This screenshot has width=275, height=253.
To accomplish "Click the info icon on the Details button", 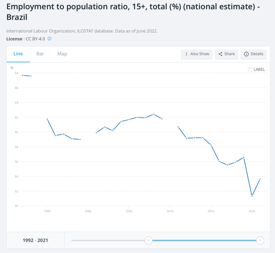I will pos(246,54).
